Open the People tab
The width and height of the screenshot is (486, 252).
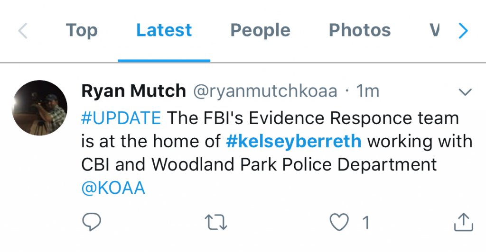(260, 31)
